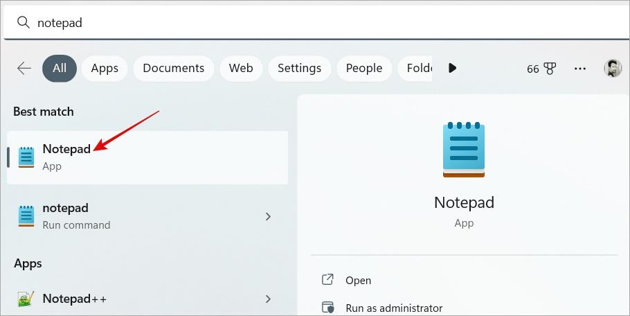Click the Notepad best match icon

(26, 157)
